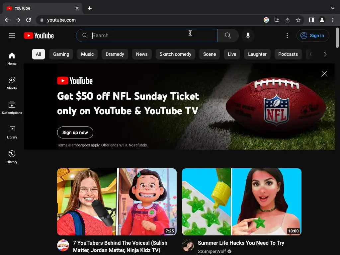
Task: Open the 10:00 Summer Life Hacks thumbnail
Action: point(242,202)
